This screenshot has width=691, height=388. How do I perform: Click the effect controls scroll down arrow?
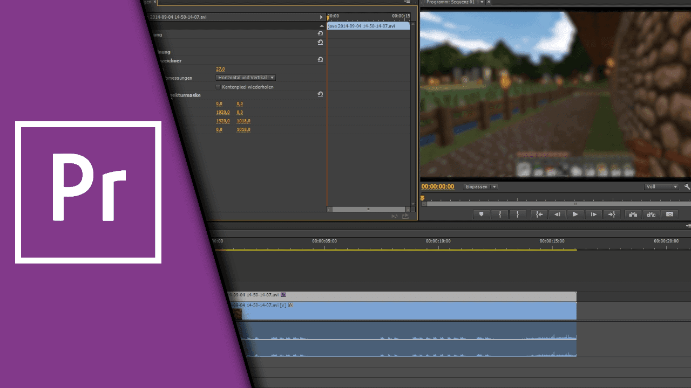pos(413,204)
